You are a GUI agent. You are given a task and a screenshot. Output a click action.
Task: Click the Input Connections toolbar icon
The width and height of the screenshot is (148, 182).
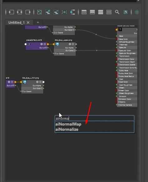click(11, 12)
